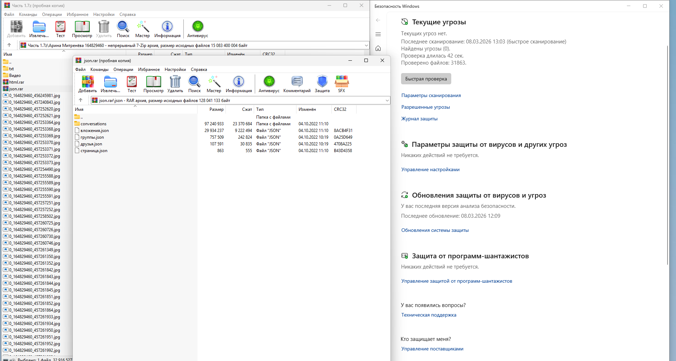This screenshot has width=676, height=361.
Task: Click the SFX icon in json.rar toolbar
Action: tap(341, 84)
